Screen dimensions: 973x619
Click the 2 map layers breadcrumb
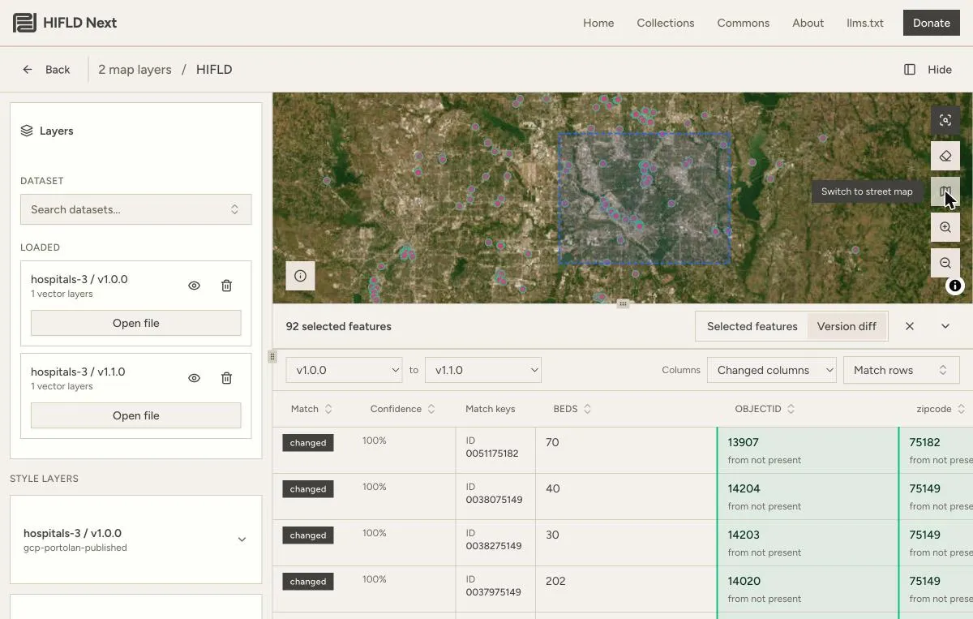(135, 70)
